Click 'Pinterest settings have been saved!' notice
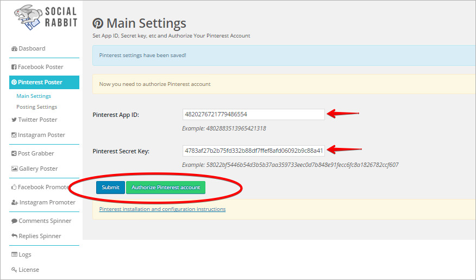The image size is (476, 280). click(284, 55)
